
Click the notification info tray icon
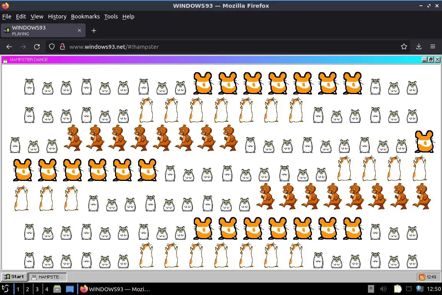419,288
